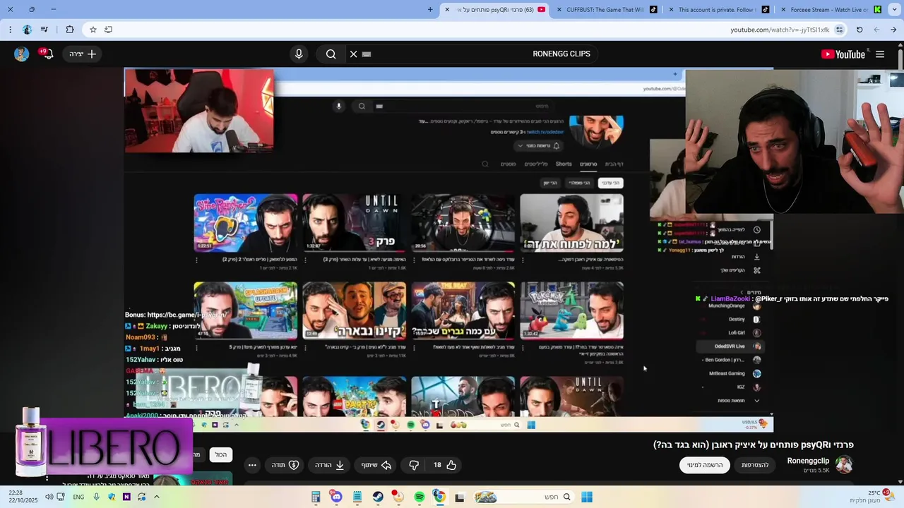Start voice search with the microphone

[299, 54]
